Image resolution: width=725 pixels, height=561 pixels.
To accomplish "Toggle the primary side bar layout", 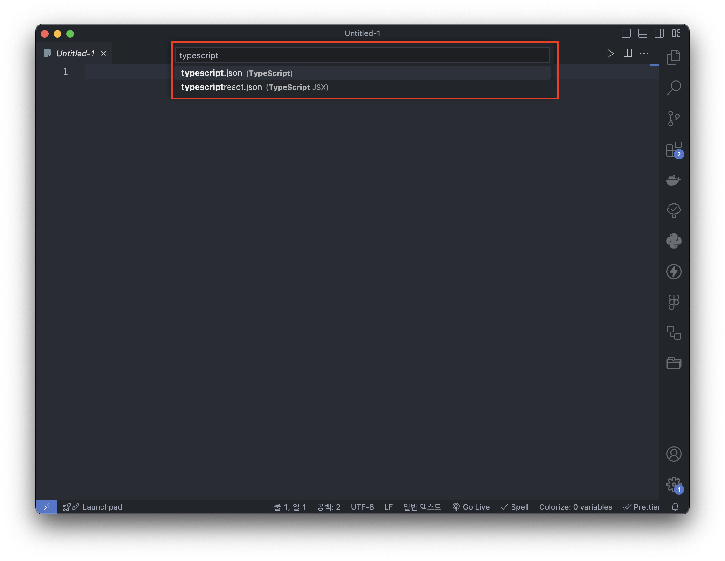I will pyautogui.click(x=626, y=33).
